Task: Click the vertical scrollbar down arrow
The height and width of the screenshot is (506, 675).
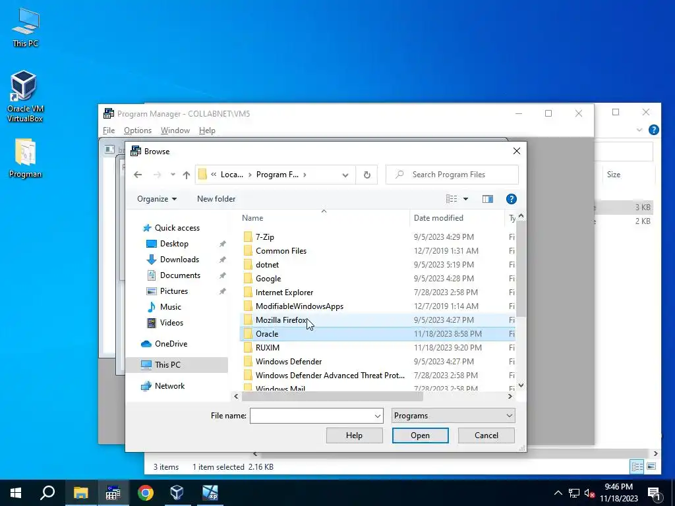Action: [x=521, y=385]
